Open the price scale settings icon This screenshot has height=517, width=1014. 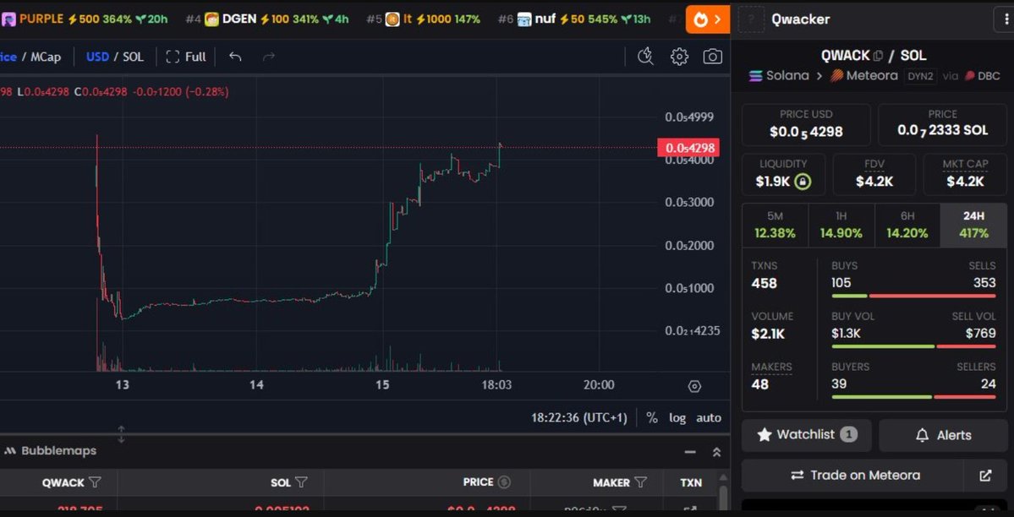coord(694,386)
